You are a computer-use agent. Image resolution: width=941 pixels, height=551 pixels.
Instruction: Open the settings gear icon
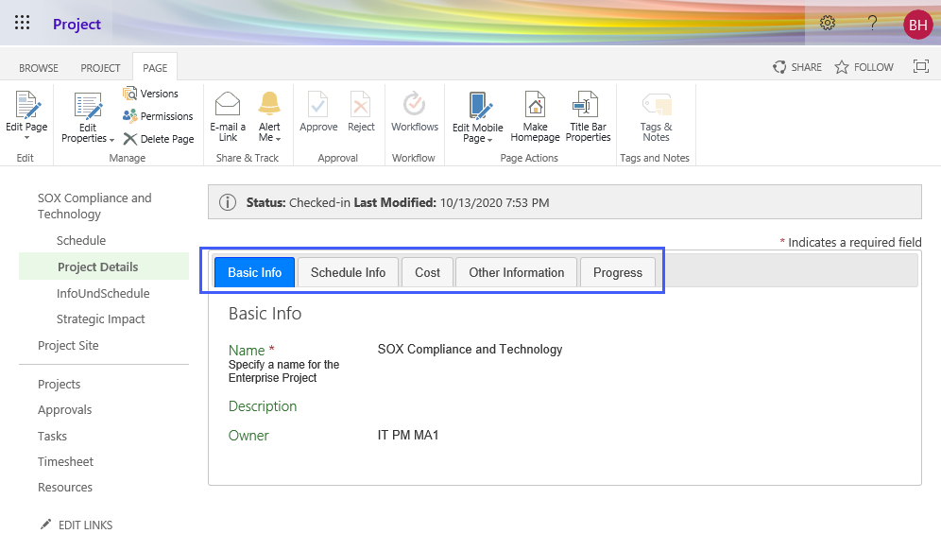point(828,24)
